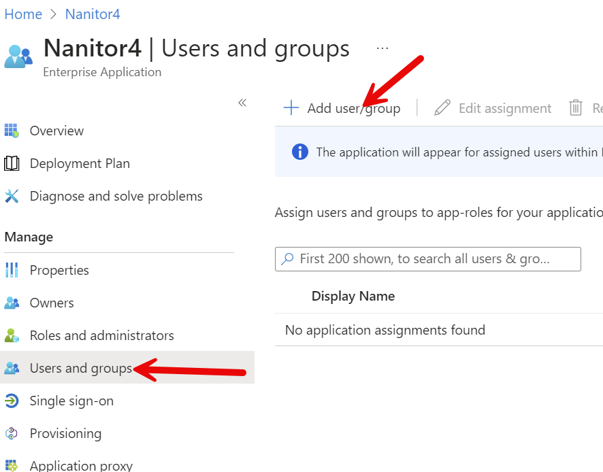This screenshot has height=472, width=603.
Task: Click the Diagnose and solve problems wrench icon
Action: [x=12, y=196]
